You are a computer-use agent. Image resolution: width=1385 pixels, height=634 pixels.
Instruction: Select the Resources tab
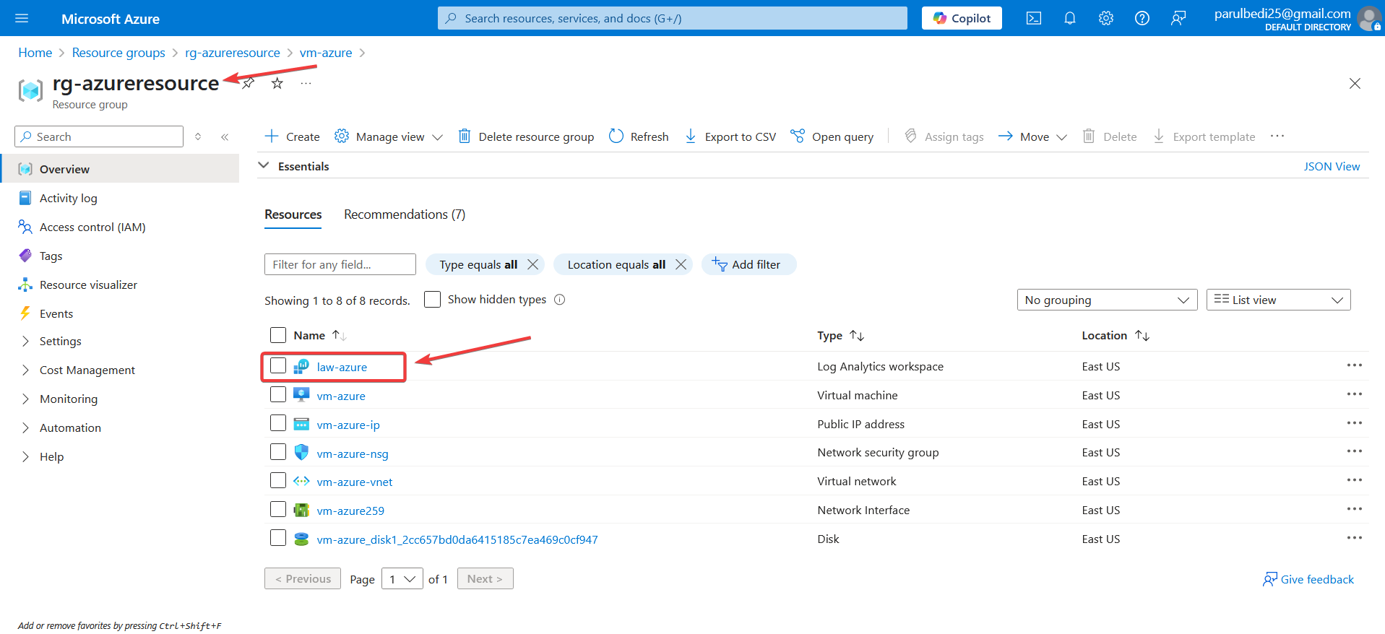coord(293,214)
